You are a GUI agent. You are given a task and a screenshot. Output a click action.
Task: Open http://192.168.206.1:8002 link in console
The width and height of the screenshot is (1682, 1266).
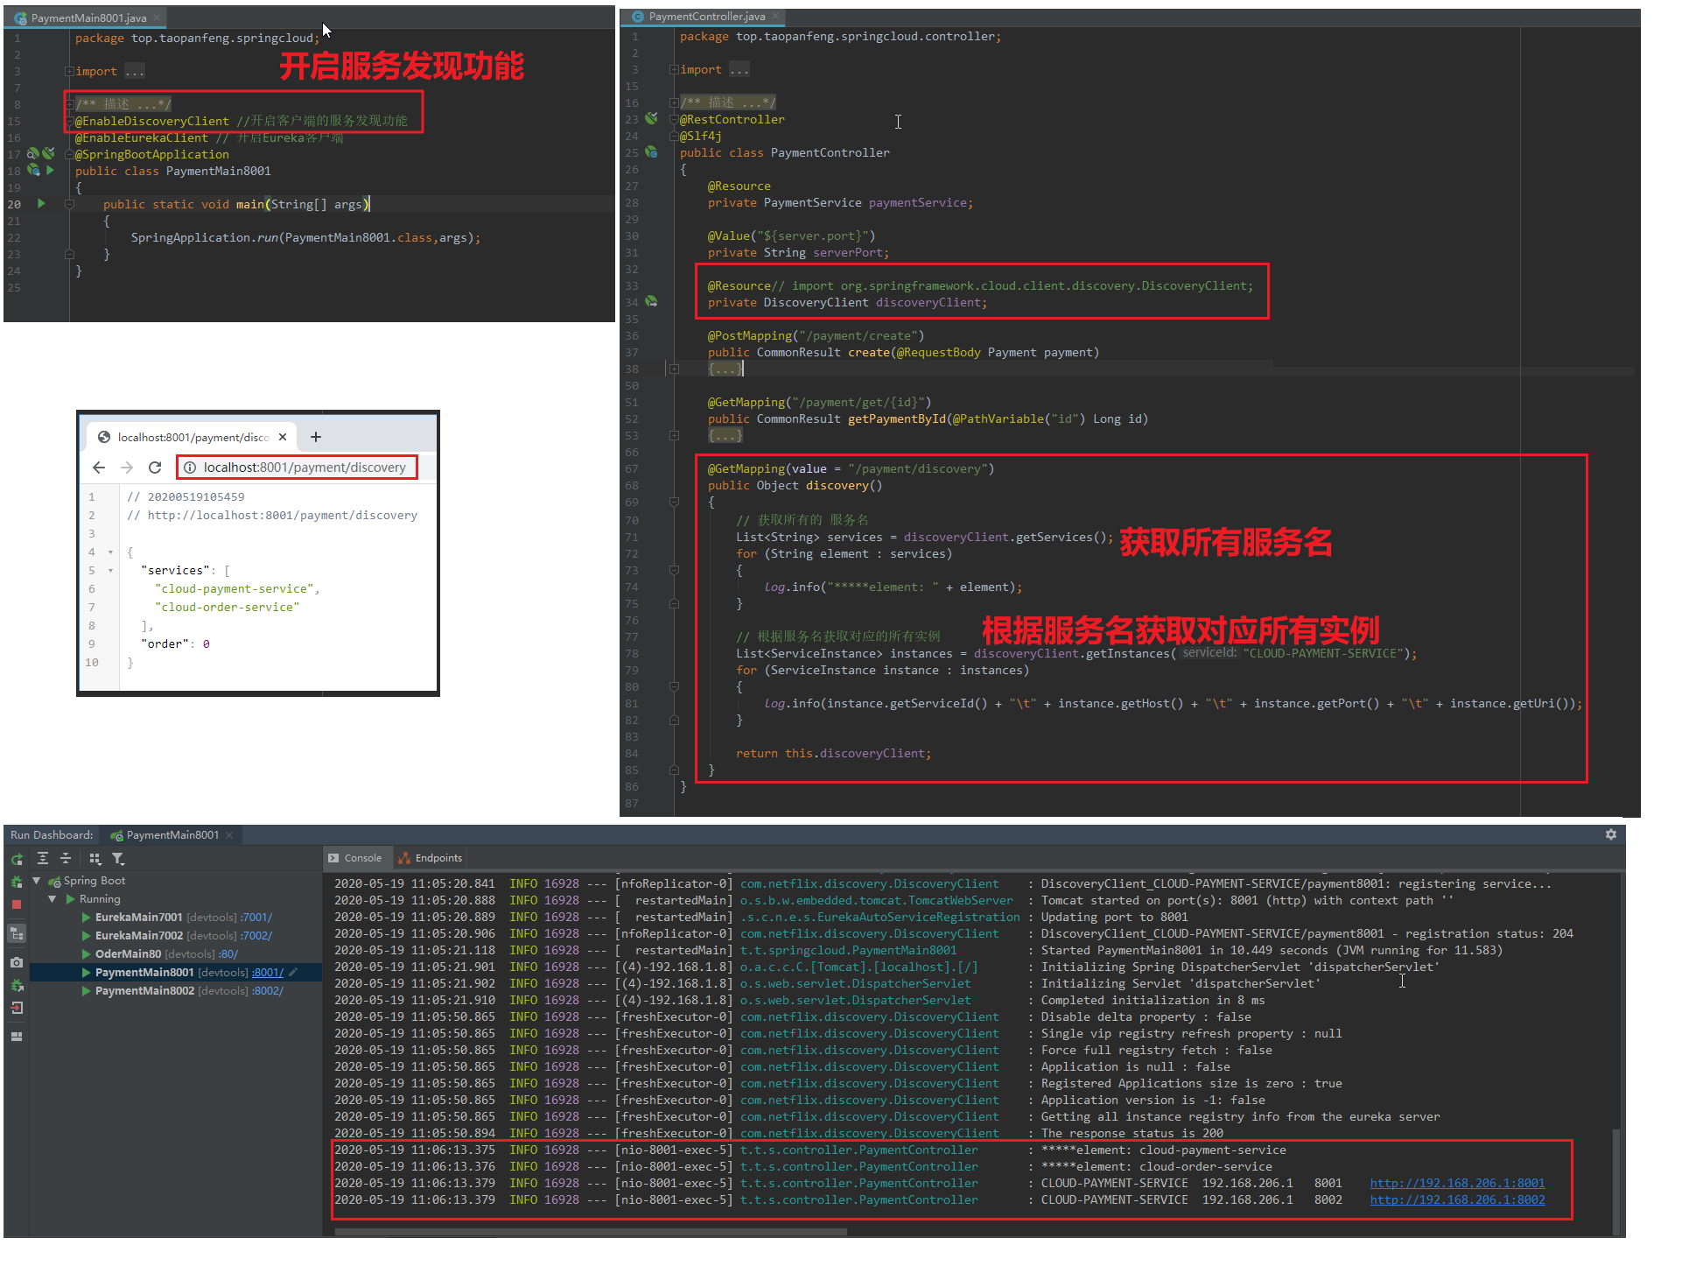point(1457,1199)
